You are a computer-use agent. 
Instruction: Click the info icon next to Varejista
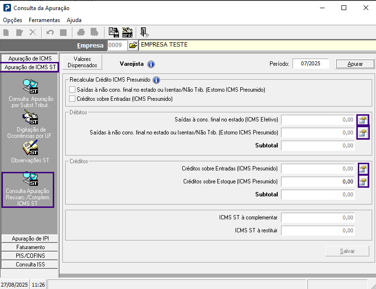pos(151,64)
